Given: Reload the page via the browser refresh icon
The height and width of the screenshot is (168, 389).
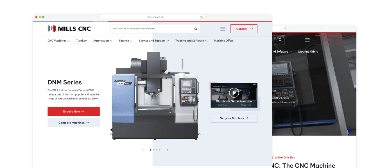Looking at the screenshot, I should pyautogui.click(x=201, y=17).
